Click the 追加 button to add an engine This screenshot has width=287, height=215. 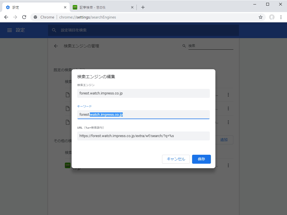[x=224, y=140]
